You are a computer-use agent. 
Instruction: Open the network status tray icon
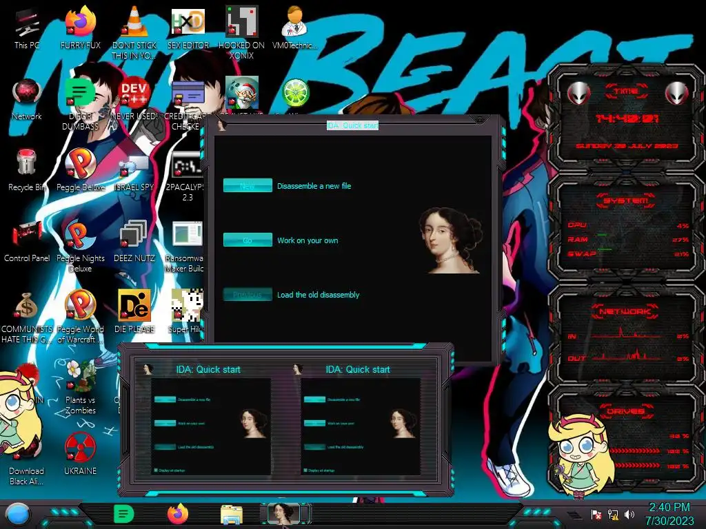613,514
